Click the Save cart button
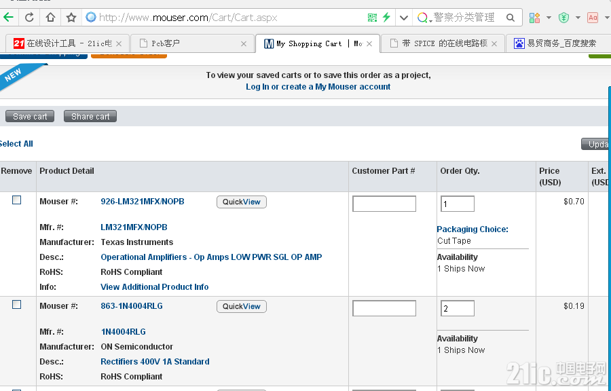The width and height of the screenshot is (611, 391). (x=30, y=117)
